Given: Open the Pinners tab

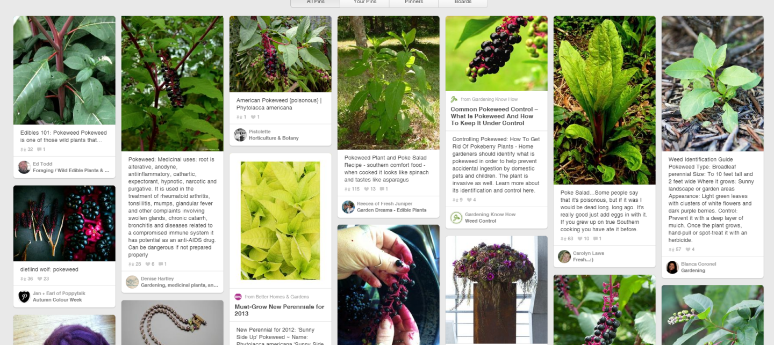Looking at the screenshot, I should point(414,3).
